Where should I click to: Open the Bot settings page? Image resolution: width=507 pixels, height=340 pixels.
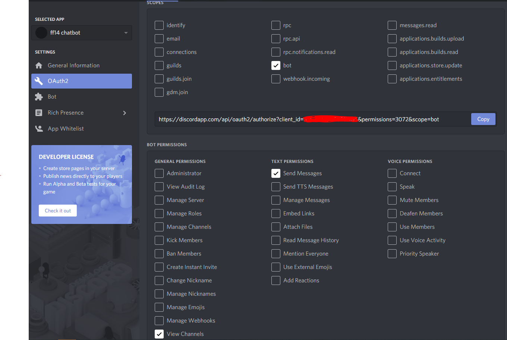click(52, 97)
